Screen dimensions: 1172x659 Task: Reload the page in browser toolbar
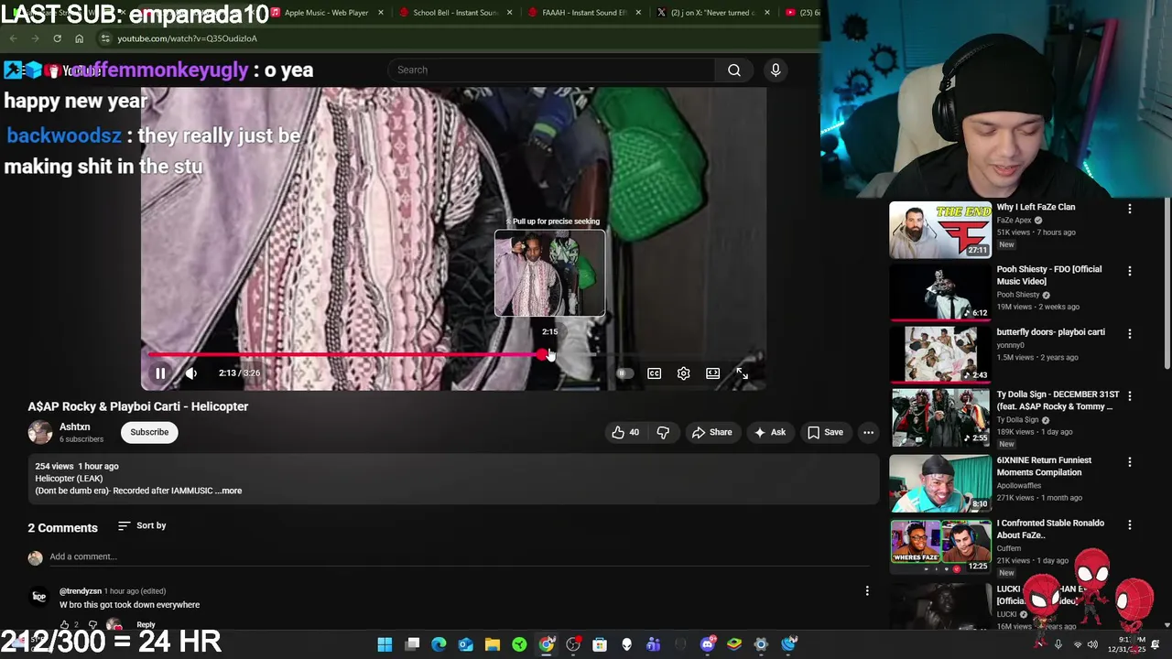(x=57, y=38)
